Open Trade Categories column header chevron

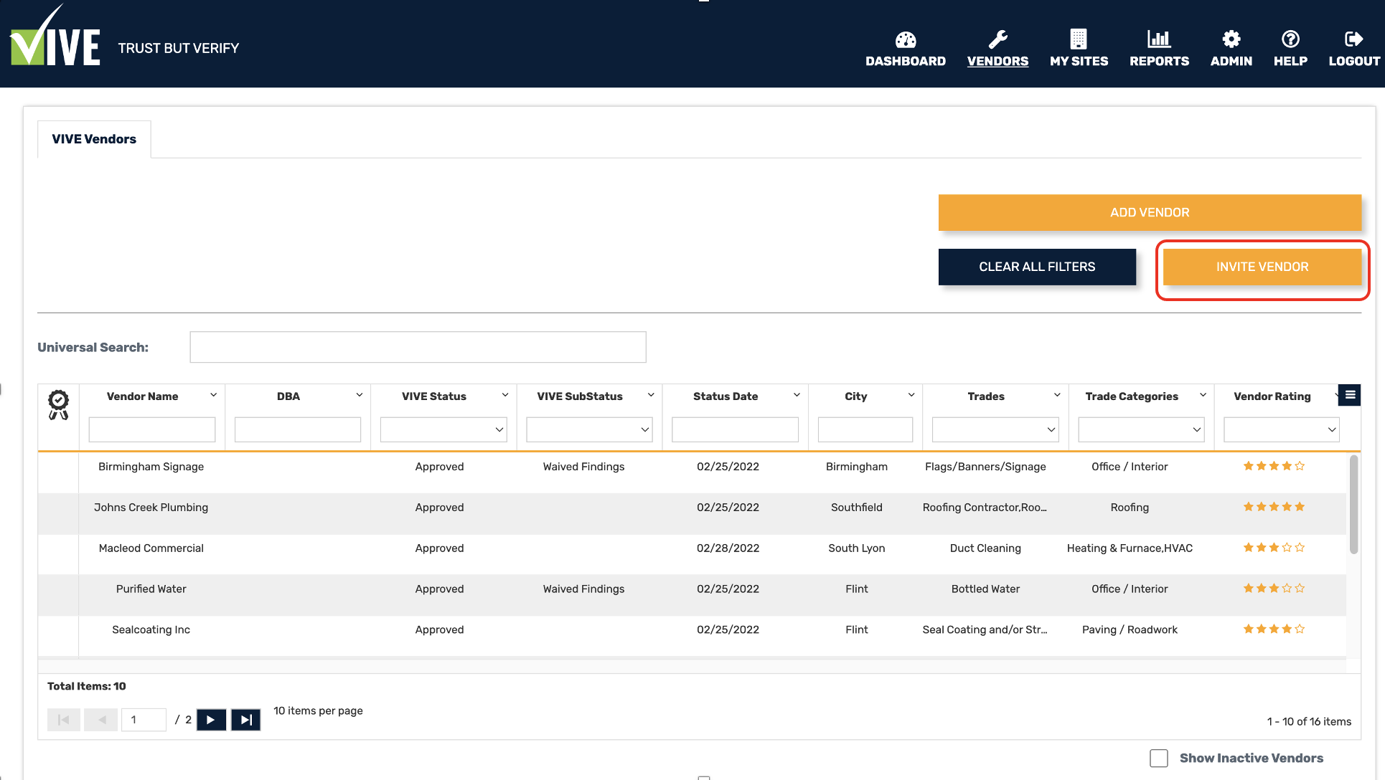[x=1203, y=396]
